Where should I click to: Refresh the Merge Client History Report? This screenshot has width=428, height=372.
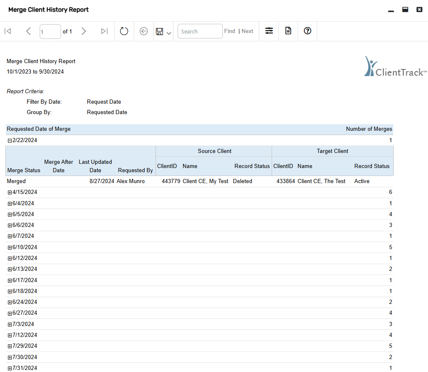124,31
